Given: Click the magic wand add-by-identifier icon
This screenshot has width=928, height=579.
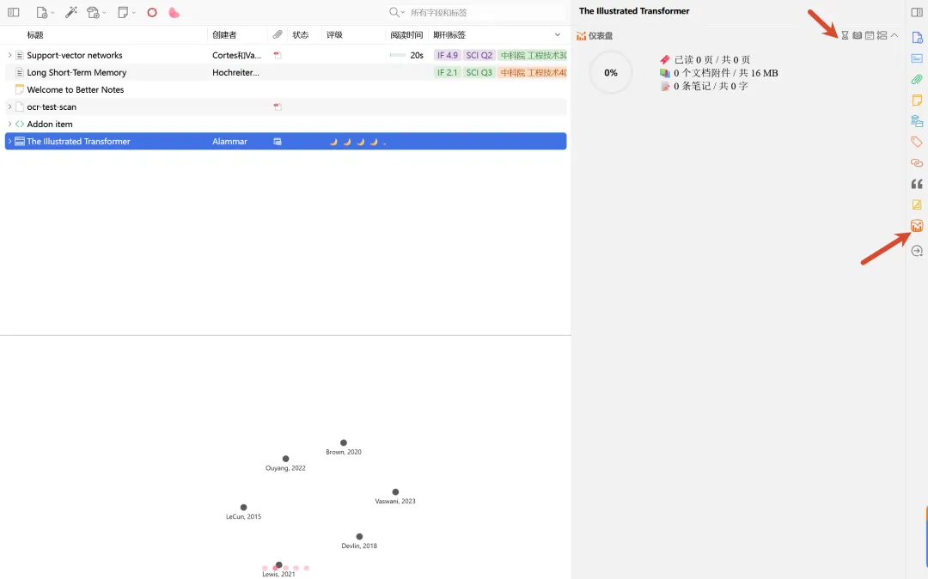Looking at the screenshot, I should tap(71, 12).
